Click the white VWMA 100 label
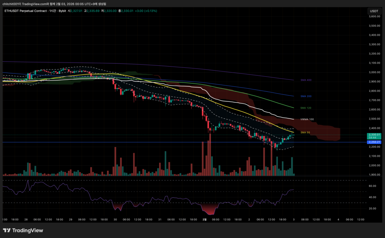This screenshot has height=238, width=385. click(307, 119)
